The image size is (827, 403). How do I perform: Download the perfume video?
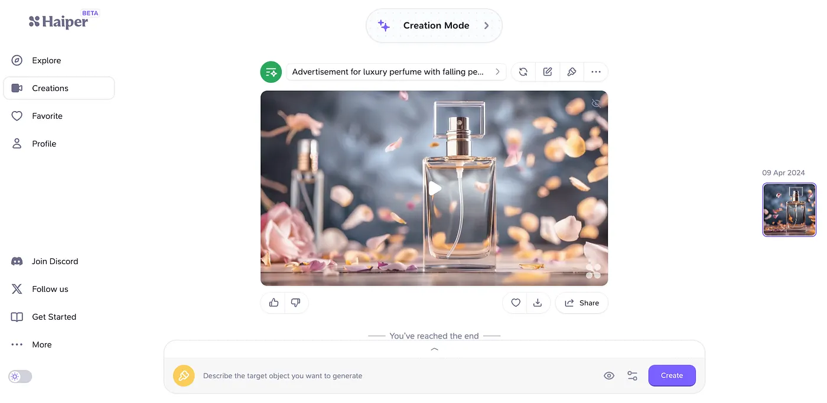[538, 303]
